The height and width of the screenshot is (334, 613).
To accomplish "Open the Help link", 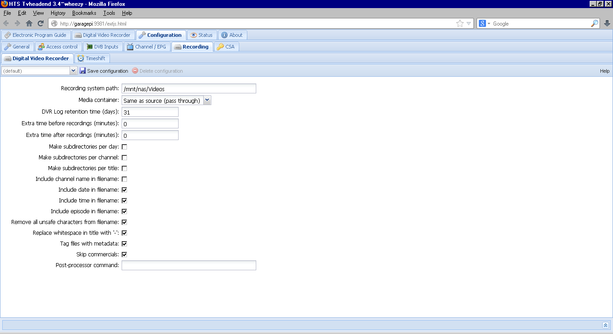I will 604,70.
